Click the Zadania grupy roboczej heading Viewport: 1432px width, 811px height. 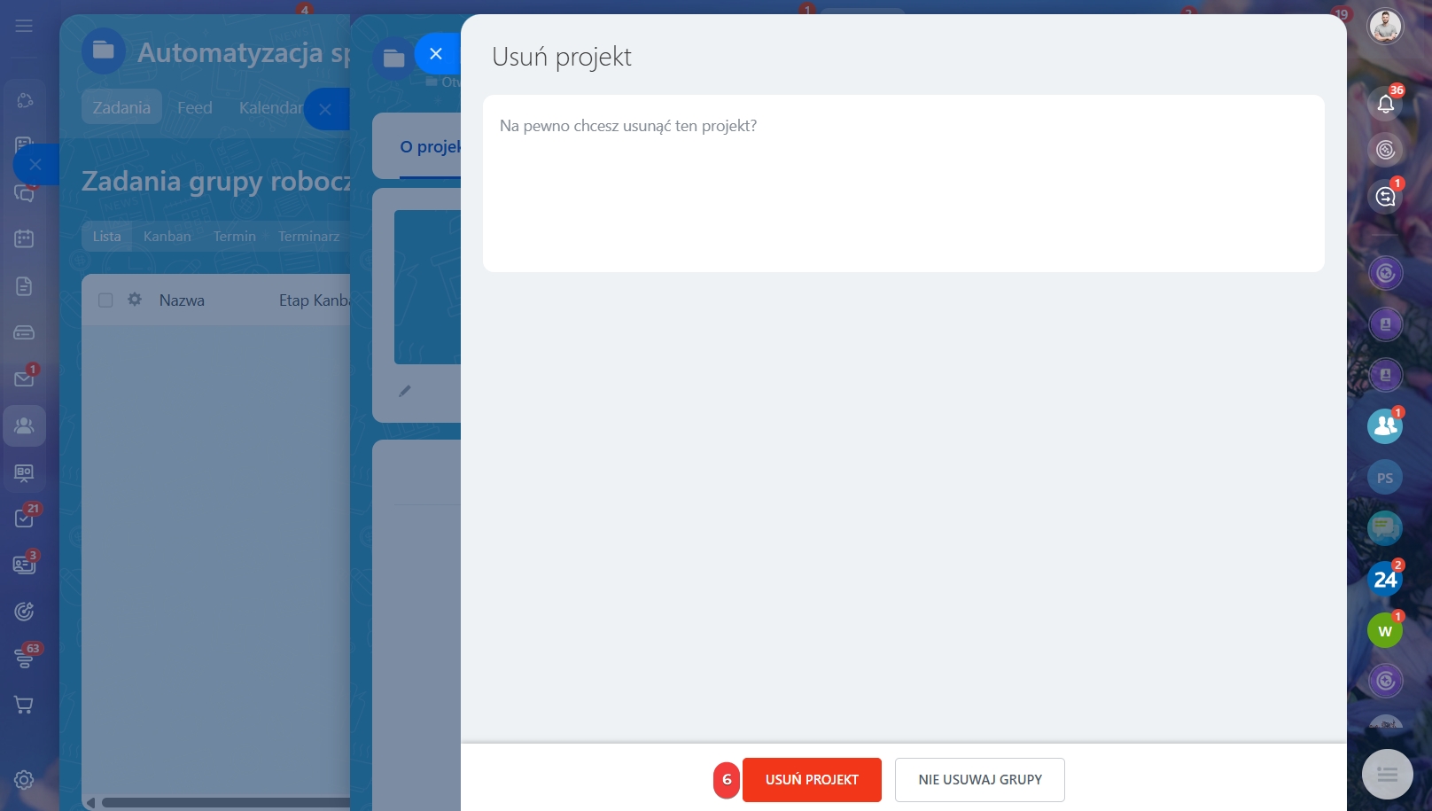click(x=215, y=181)
